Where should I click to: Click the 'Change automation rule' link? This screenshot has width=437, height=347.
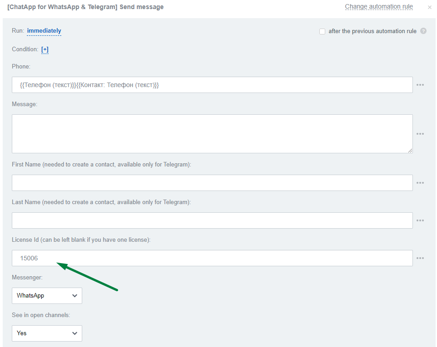click(x=378, y=6)
